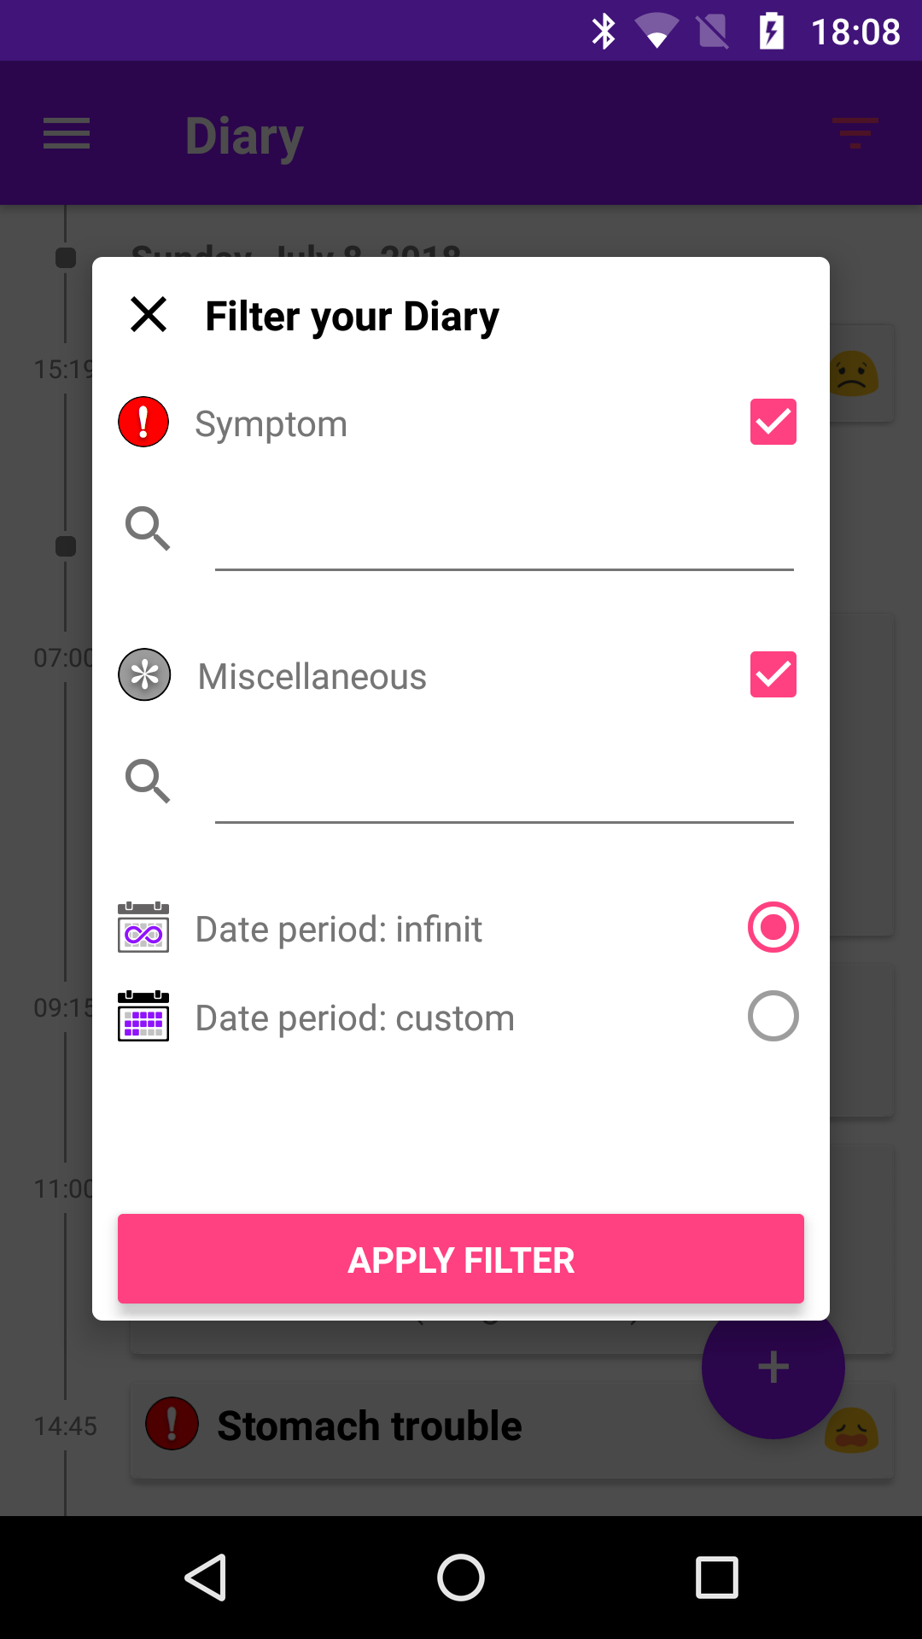Select the Date period: custom radio button

[773, 1016]
